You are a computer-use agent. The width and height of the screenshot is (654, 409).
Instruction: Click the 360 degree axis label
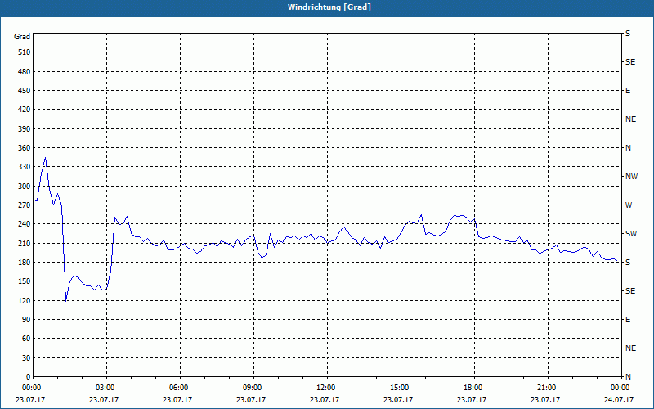click(25, 148)
